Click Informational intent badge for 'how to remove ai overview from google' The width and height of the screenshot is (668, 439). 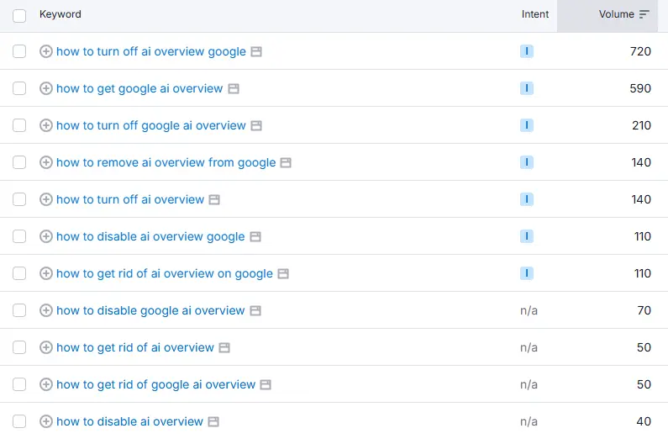527,162
